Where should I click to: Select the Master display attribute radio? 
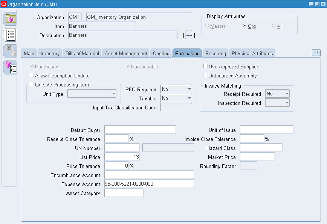click(207, 26)
